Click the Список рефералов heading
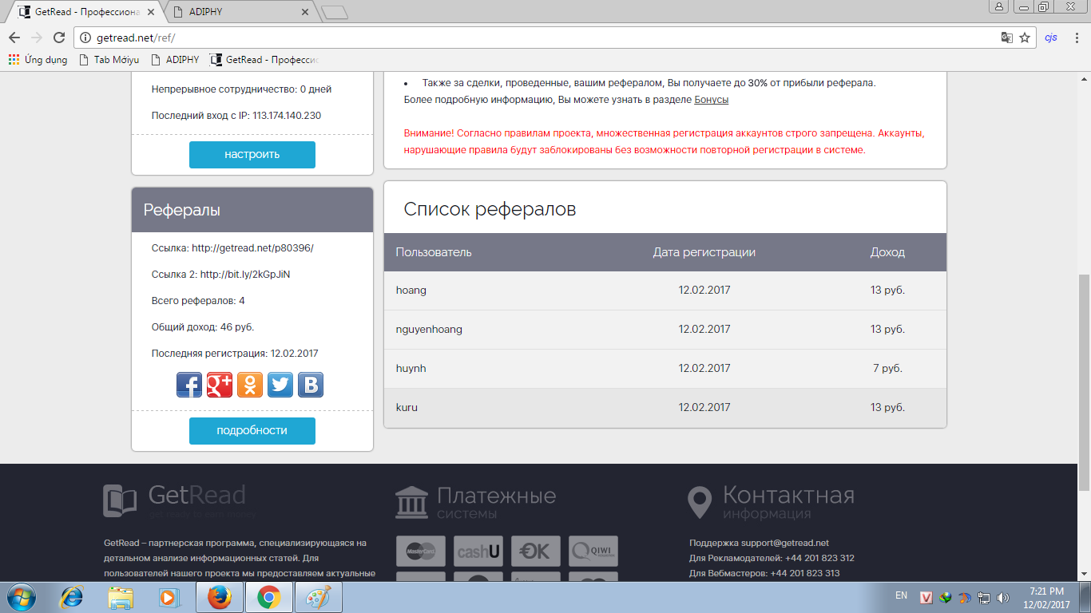The width and height of the screenshot is (1091, 613). click(490, 209)
